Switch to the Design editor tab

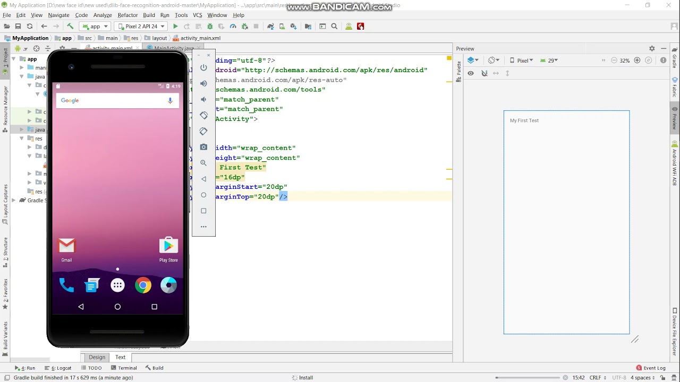coord(97,357)
